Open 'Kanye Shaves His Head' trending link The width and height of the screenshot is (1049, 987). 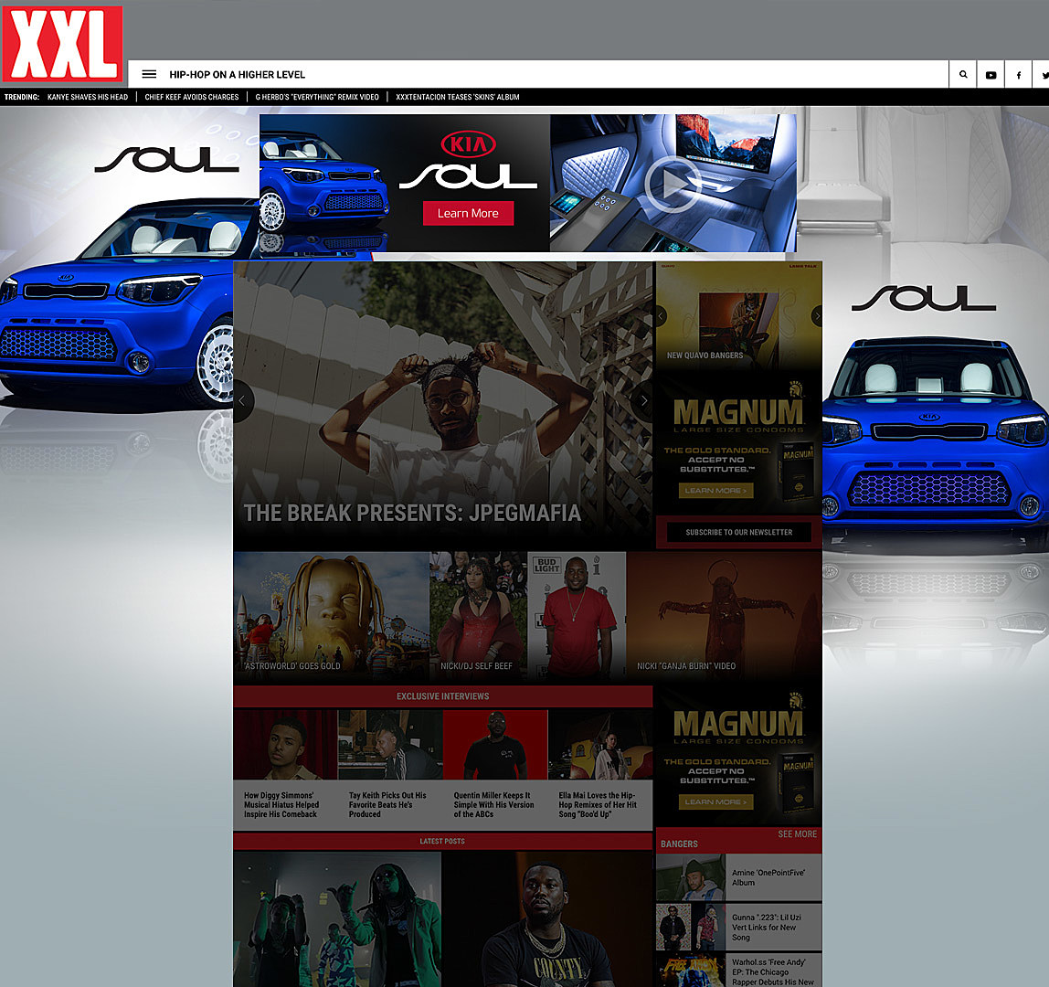click(x=88, y=97)
